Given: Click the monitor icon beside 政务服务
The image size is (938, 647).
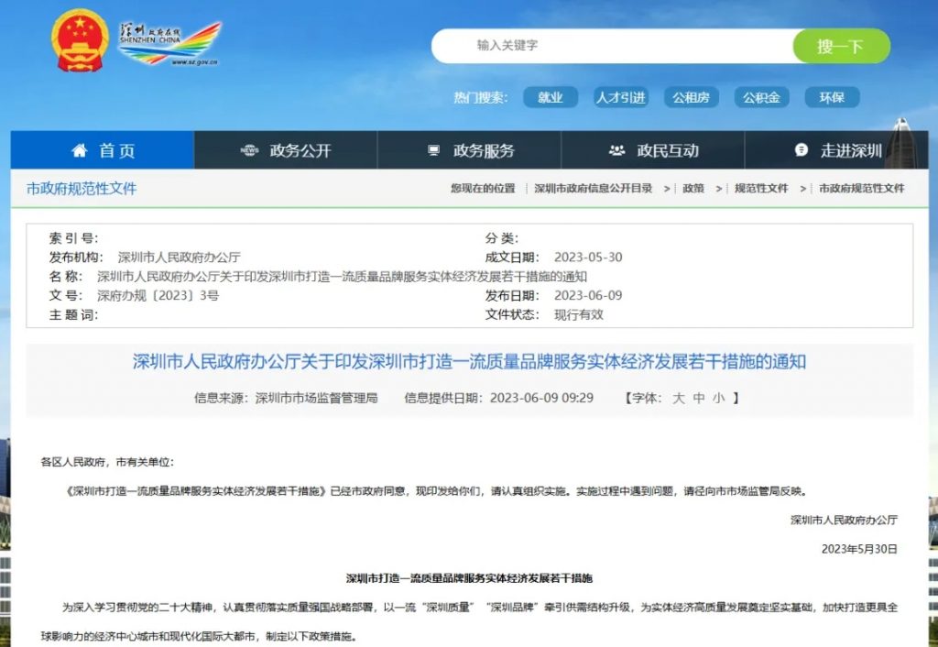Looking at the screenshot, I should 434,150.
